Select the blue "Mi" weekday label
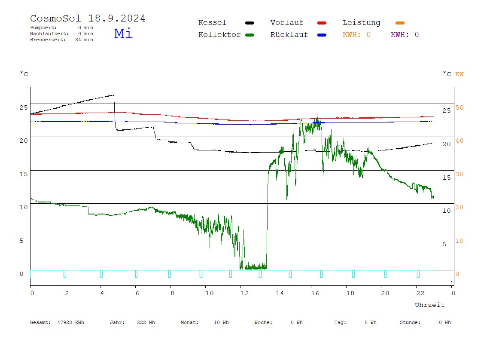The width and height of the screenshot is (493, 349). pos(123,34)
